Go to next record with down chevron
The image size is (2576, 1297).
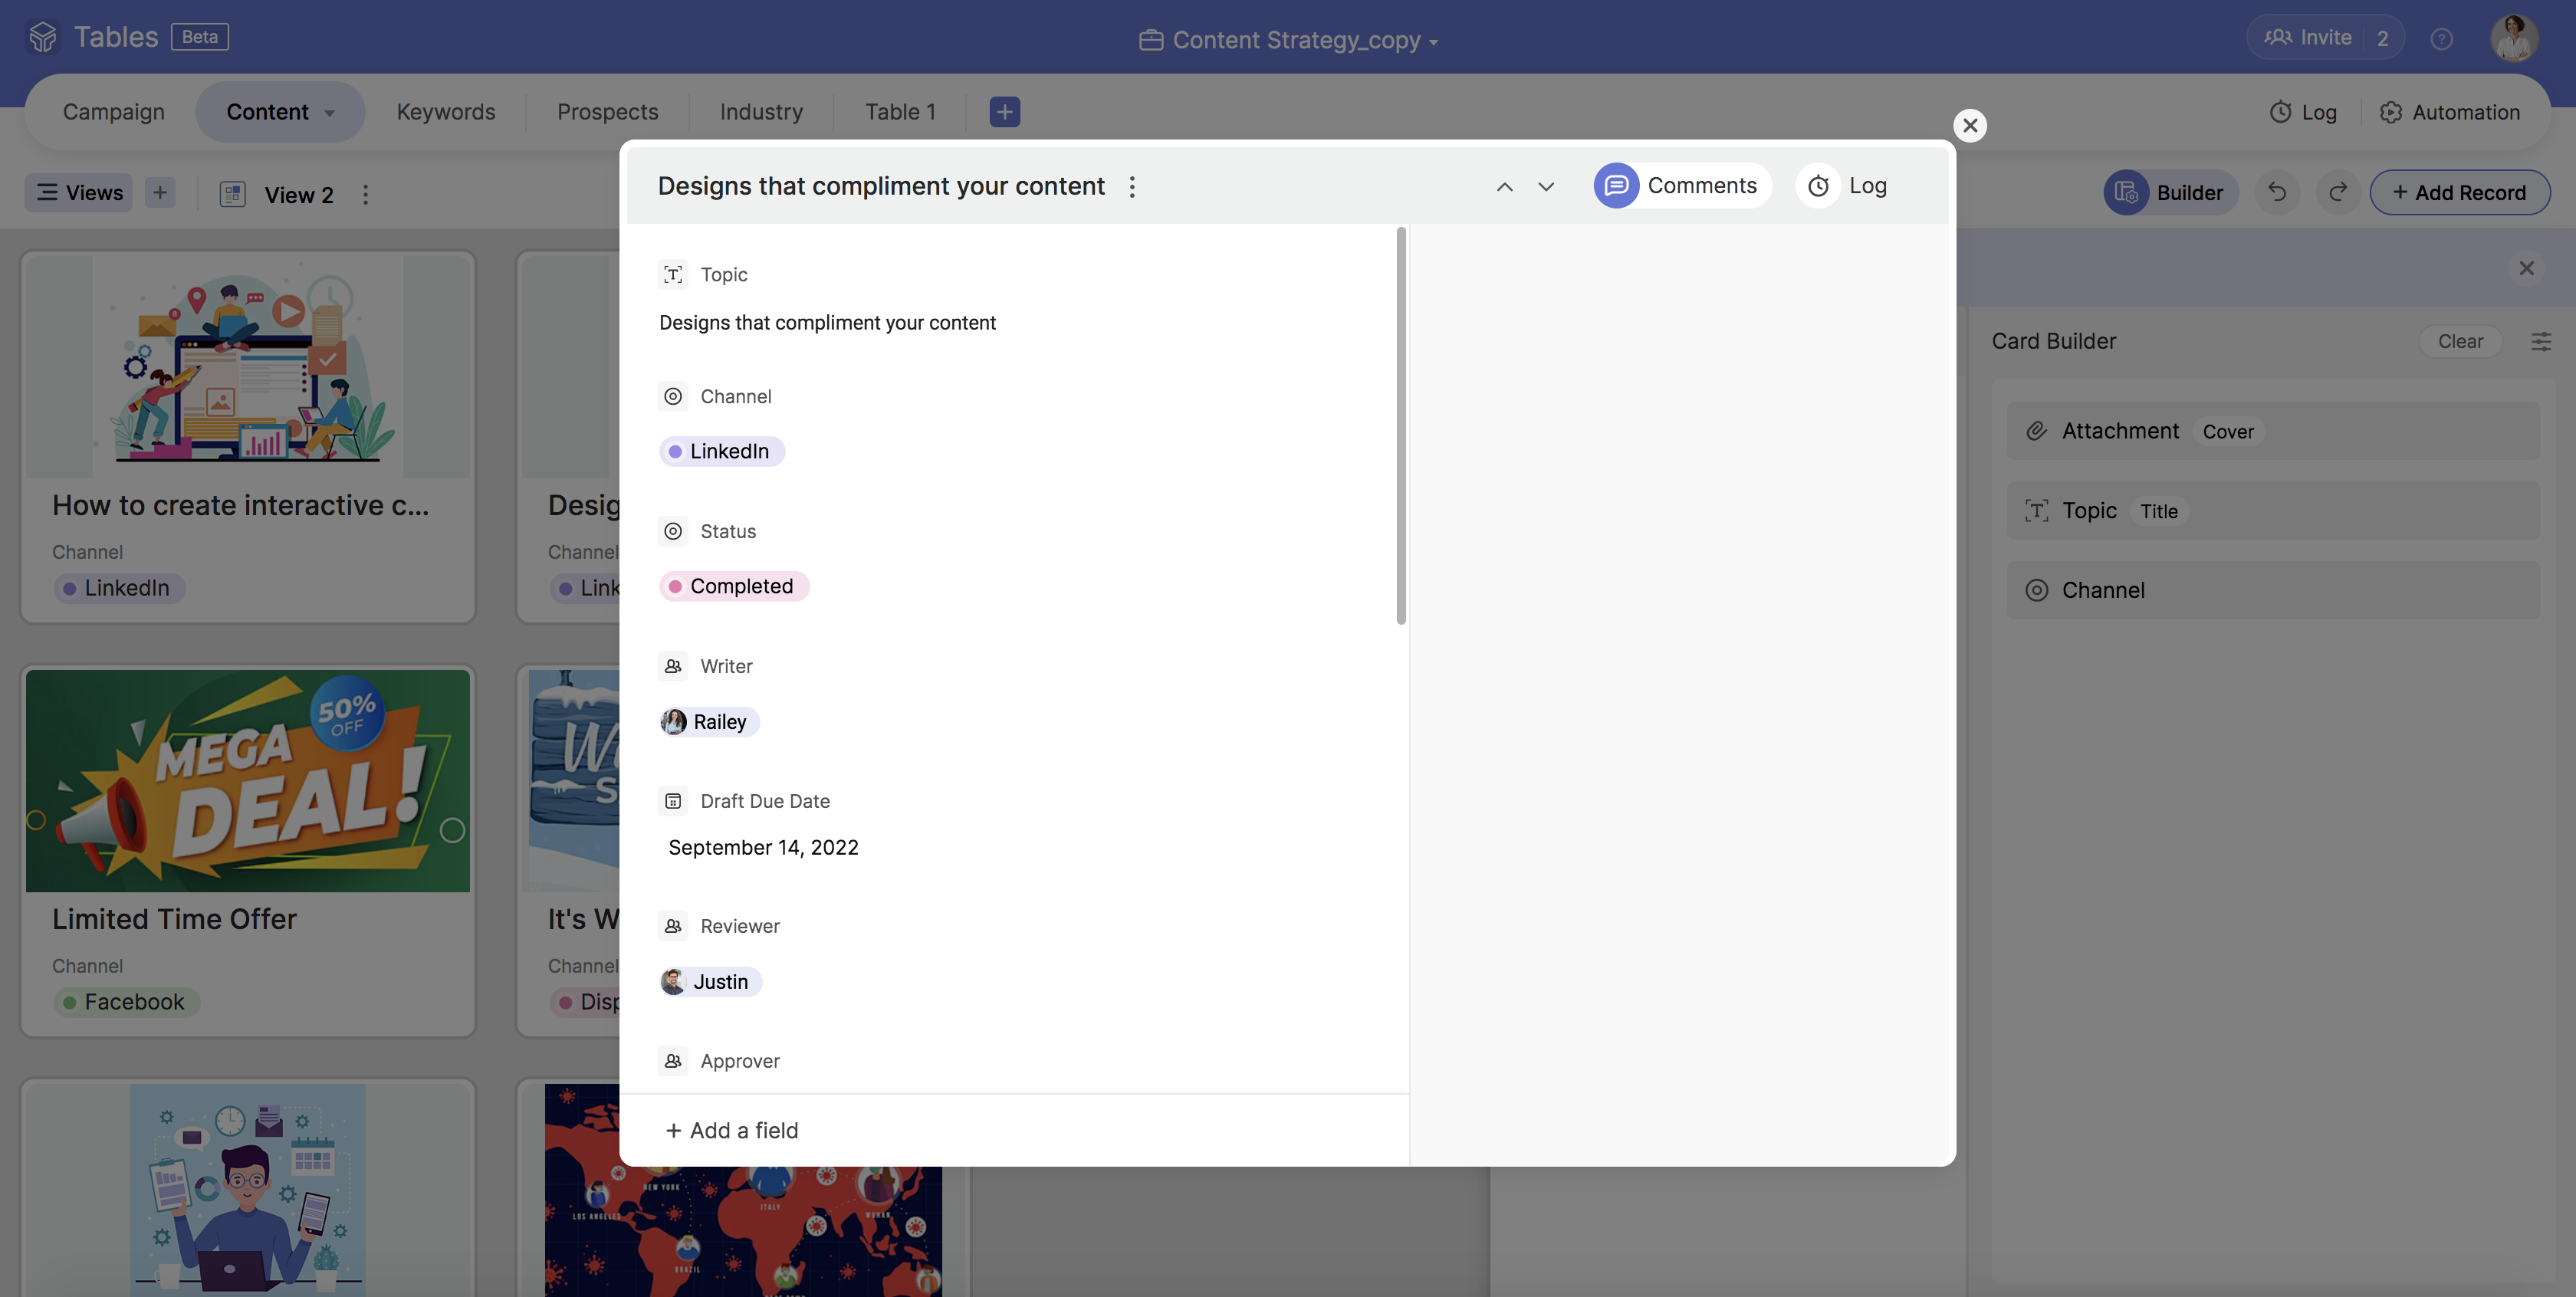tap(1546, 187)
